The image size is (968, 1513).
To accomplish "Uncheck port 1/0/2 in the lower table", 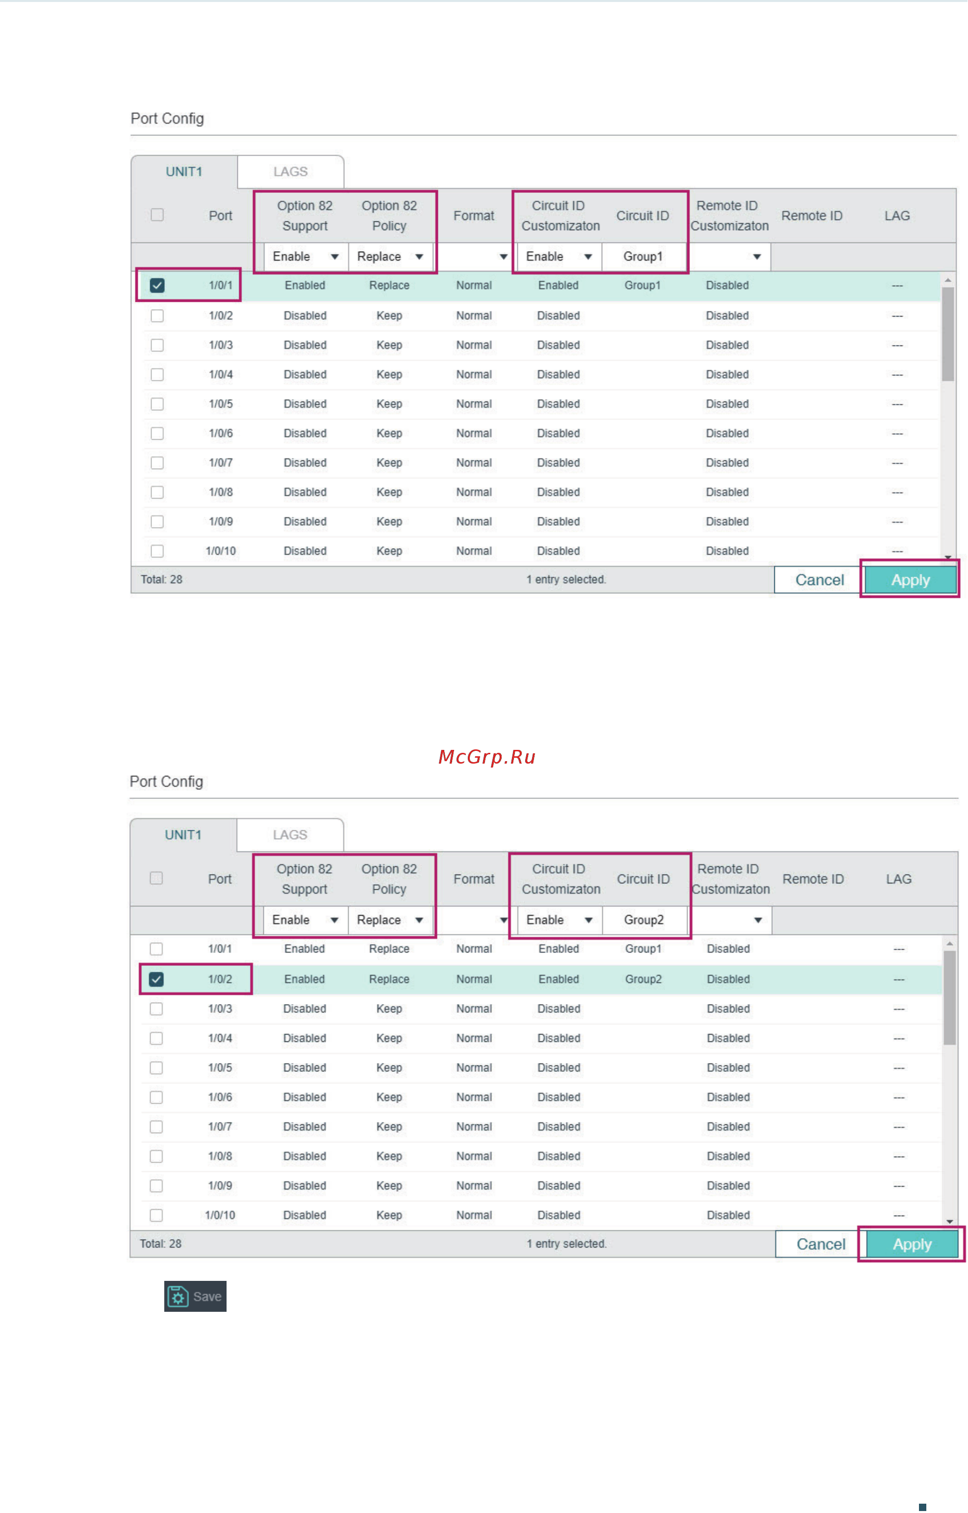I will (x=156, y=980).
